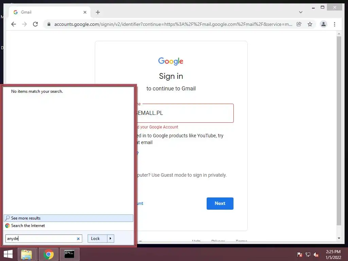Click the muted volume tray icon
The height and width of the screenshot is (261, 348).
tap(316, 255)
